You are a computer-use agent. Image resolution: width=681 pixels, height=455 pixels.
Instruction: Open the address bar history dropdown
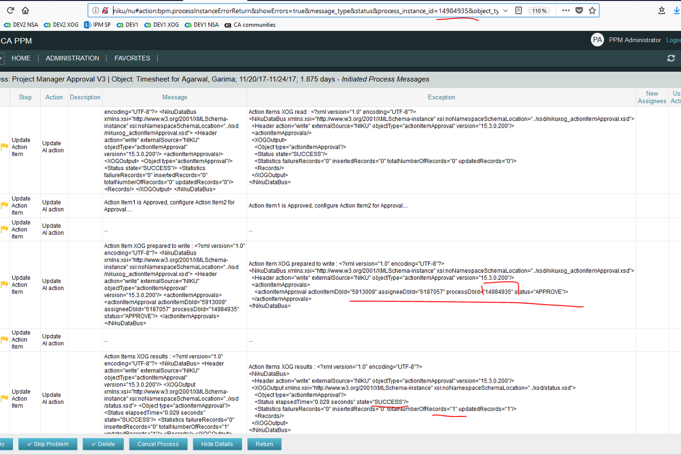[x=506, y=11]
